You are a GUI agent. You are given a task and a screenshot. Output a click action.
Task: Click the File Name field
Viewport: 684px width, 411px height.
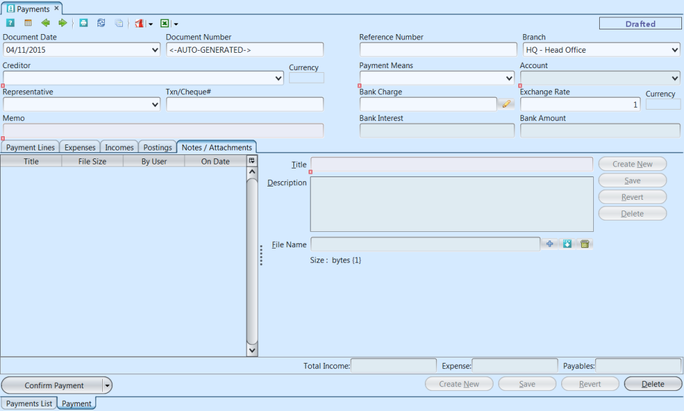tap(425, 244)
